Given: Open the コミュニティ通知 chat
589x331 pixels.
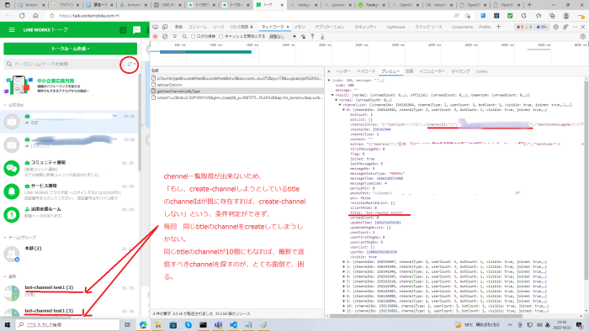Looking at the screenshot, I should tap(70, 168).
